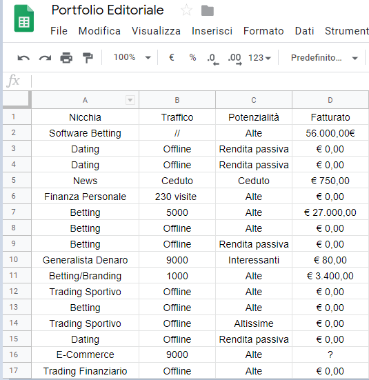
Task: Select the Paint format roller icon
Action: click(x=88, y=58)
